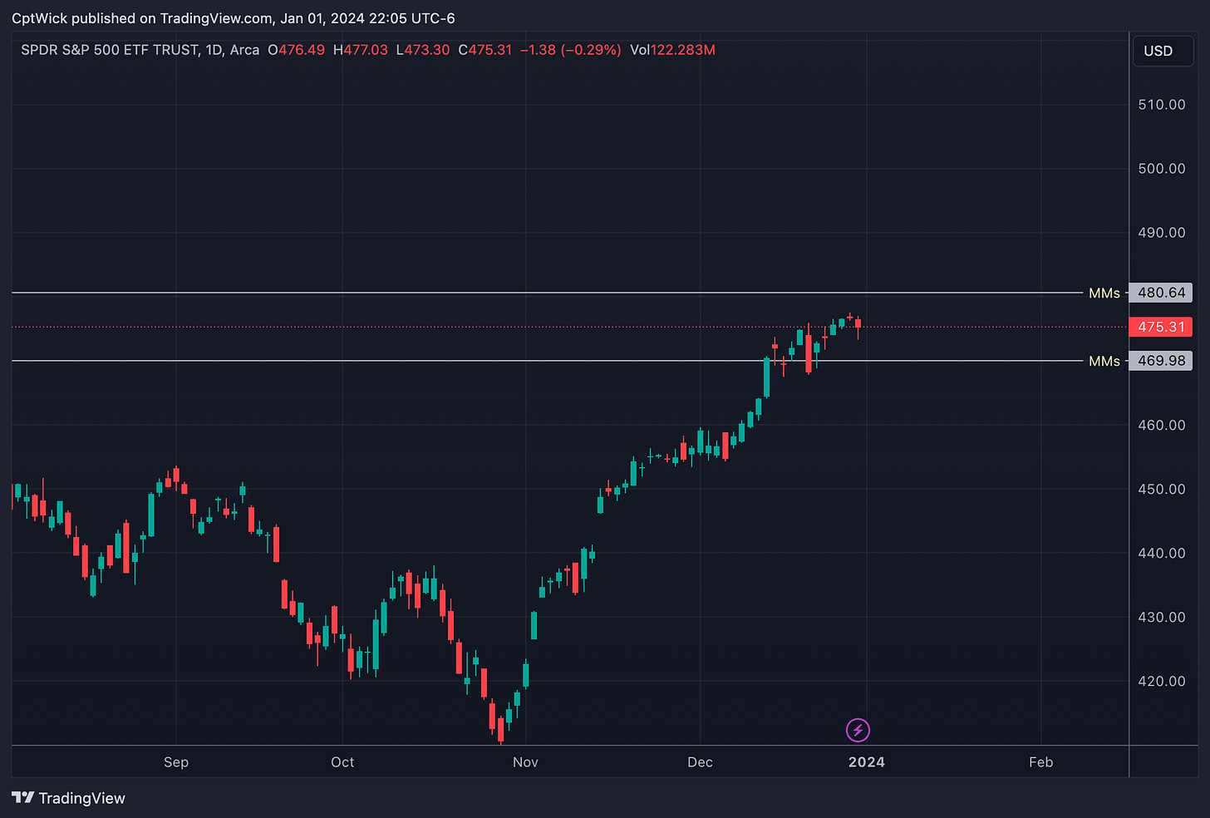Click the high value H477.03
1210x818 pixels.
click(361, 50)
